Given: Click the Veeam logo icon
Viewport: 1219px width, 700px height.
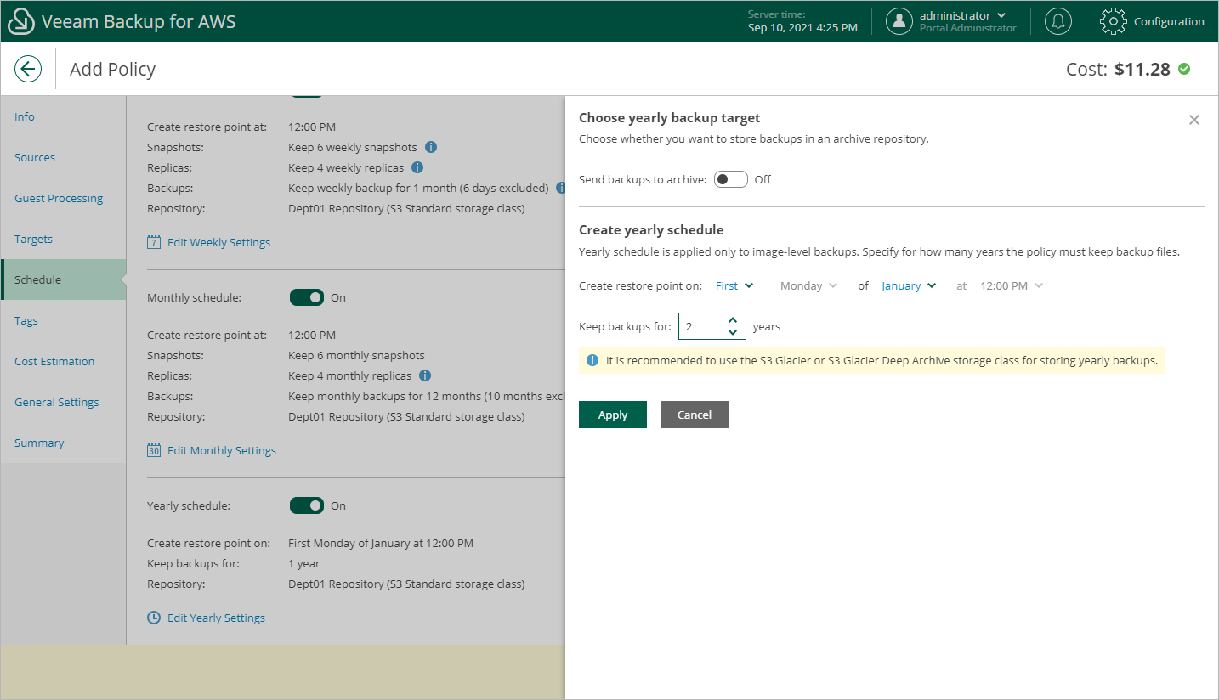Looking at the screenshot, I should [x=21, y=21].
